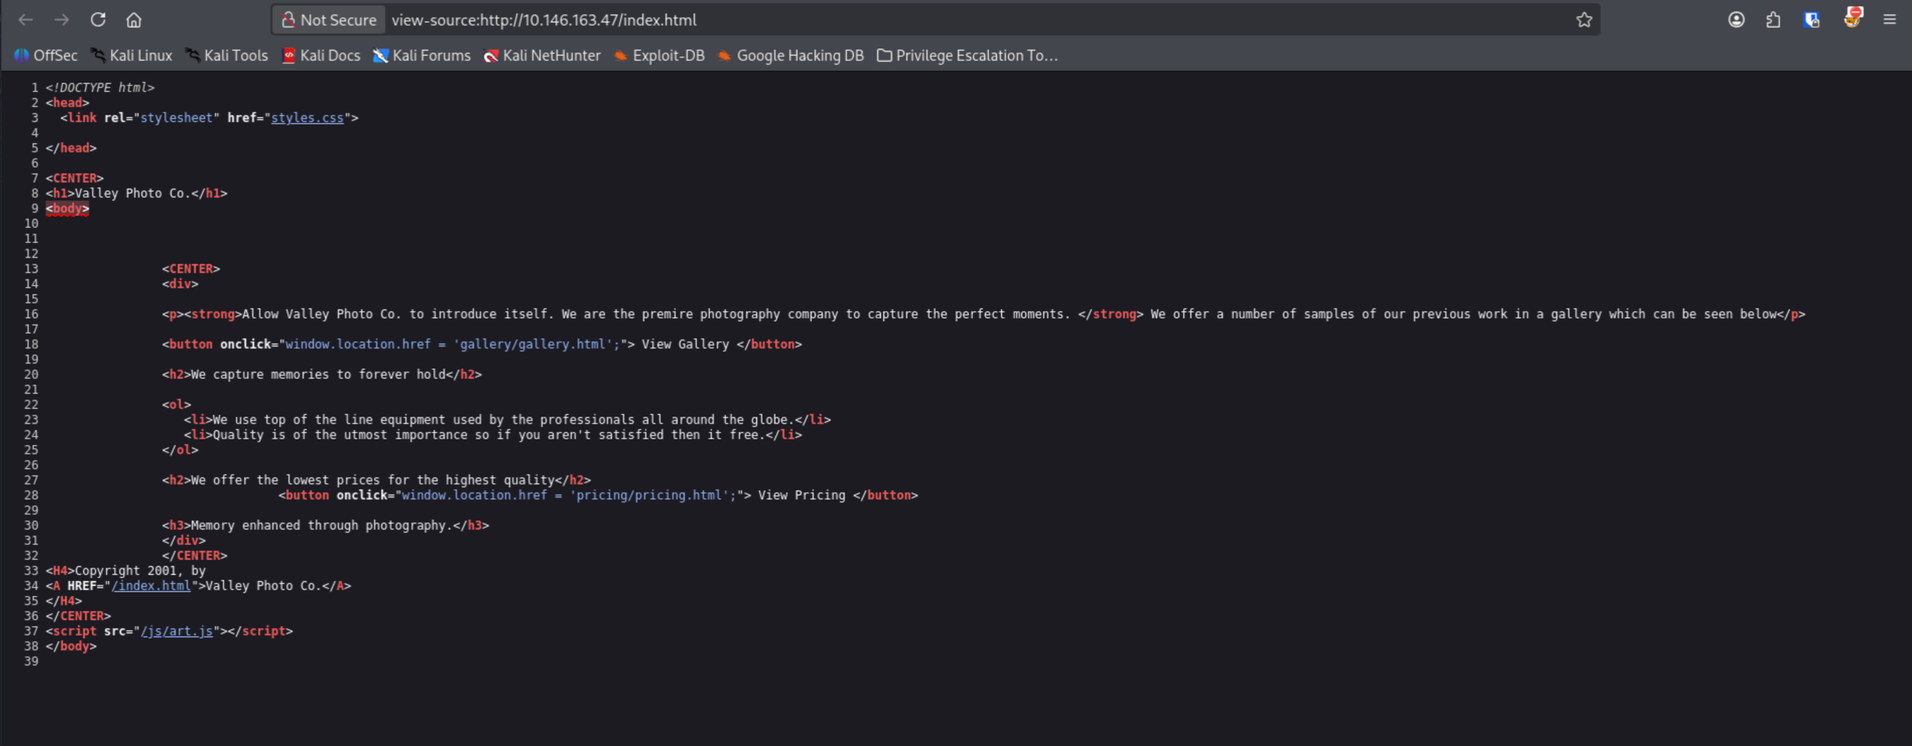Screen dimensions: 1912x746
Task: Click the 'Valley Photo Co.' h1 heading text
Action: (x=133, y=194)
